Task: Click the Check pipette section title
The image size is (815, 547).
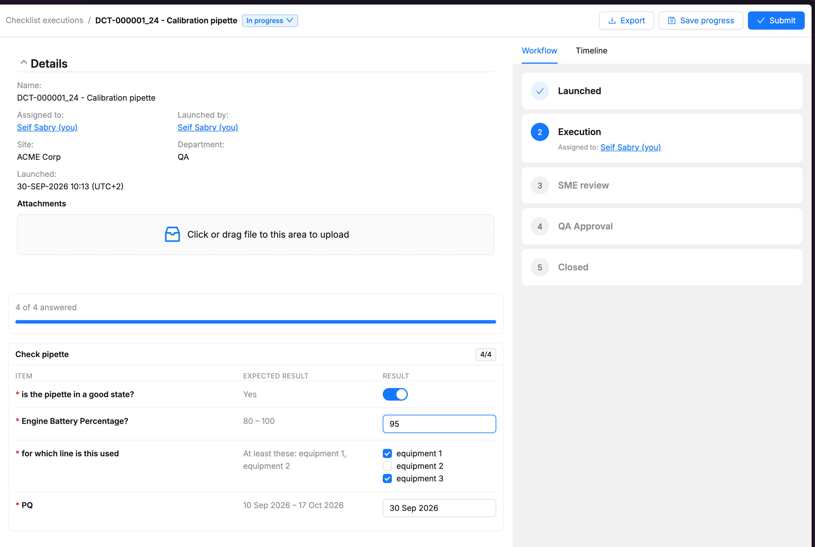Action: point(42,355)
